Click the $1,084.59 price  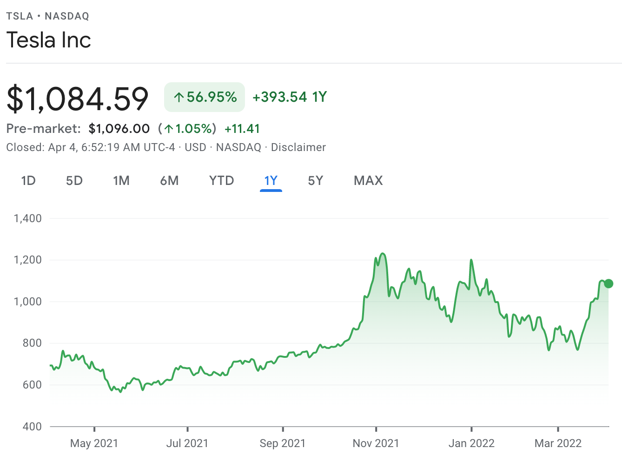pos(78,99)
